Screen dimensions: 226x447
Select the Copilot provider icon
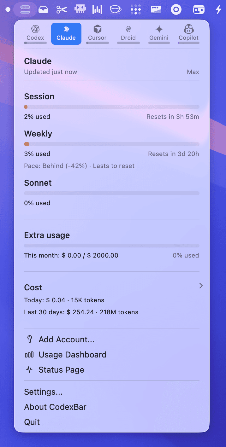pos(188,29)
